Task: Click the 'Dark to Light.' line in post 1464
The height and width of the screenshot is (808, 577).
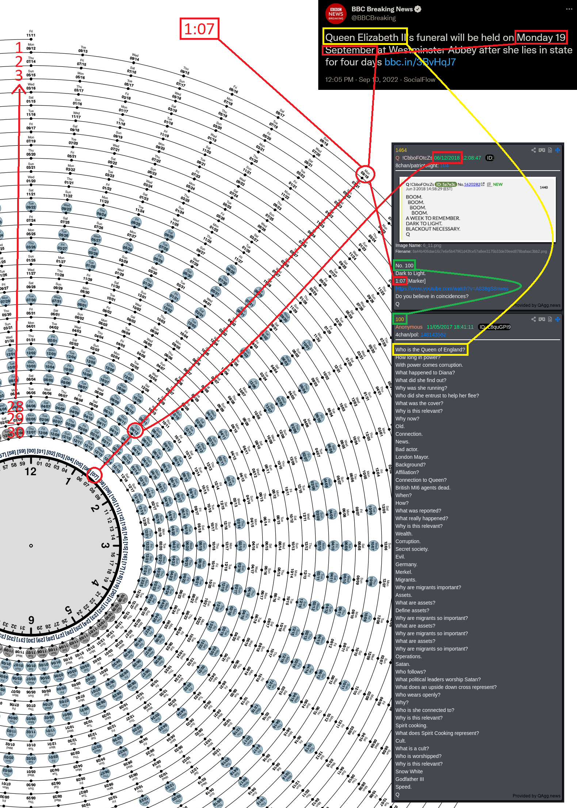Action: 410,273
